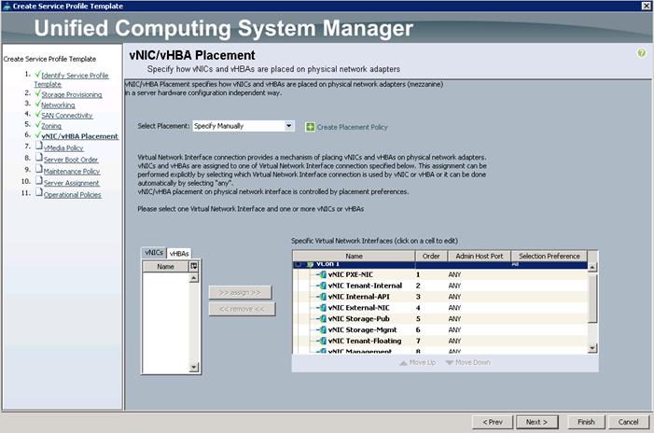The height and width of the screenshot is (433, 654).
Task: Click the Cancel button
Action: (628, 422)
